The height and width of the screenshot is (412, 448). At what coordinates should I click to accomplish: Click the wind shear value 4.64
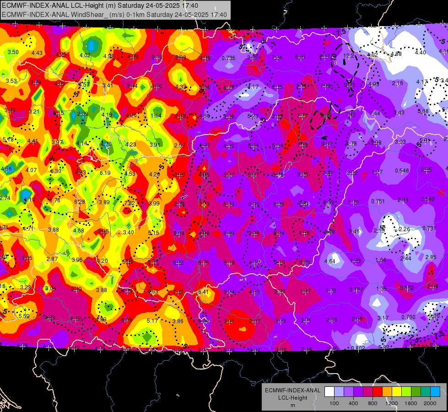point(330,261)
